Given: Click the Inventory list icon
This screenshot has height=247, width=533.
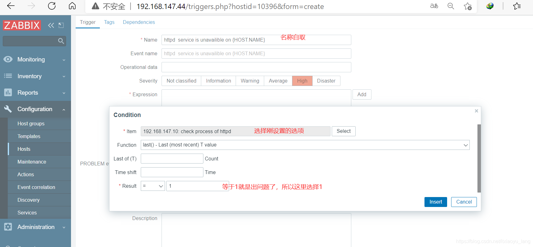Looking at the screenshot, I should (x=8, y=76).
